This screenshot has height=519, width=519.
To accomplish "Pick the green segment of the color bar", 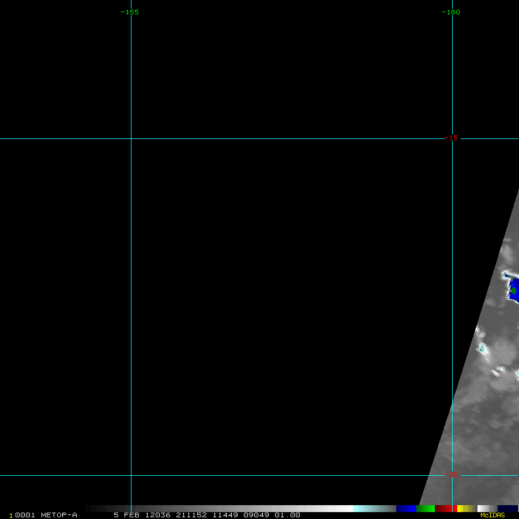I will [426, 509].
